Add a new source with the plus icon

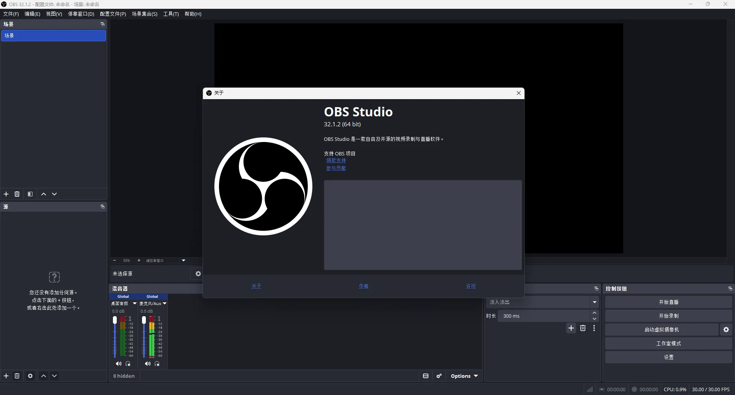click(x=6, y=376)
